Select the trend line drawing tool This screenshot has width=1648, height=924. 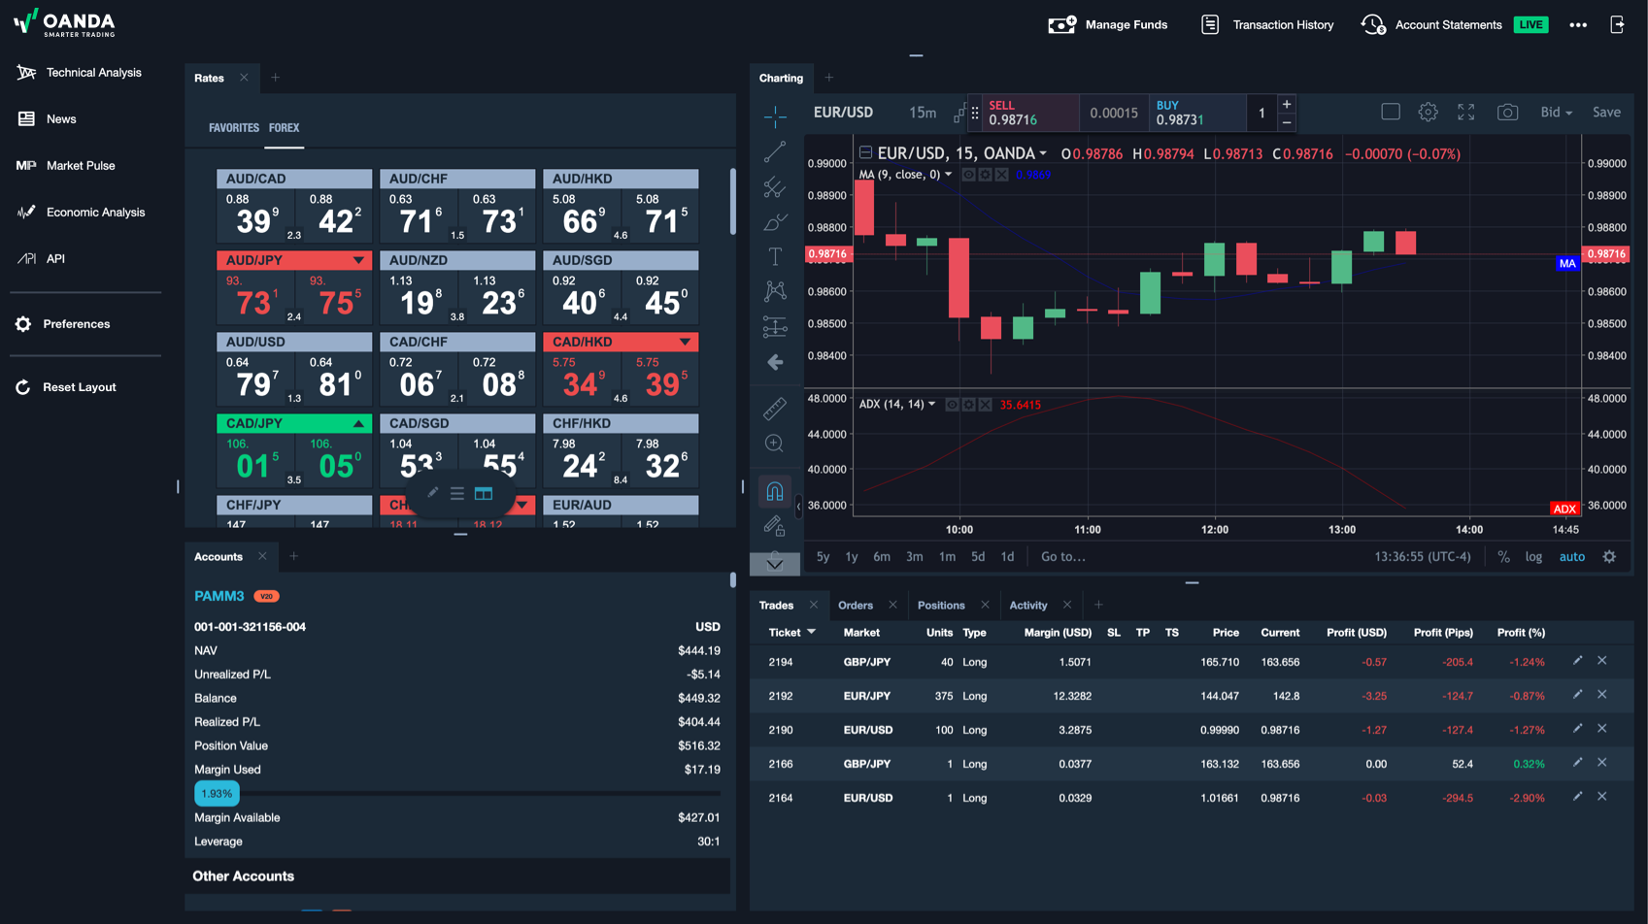click(775, 151)
